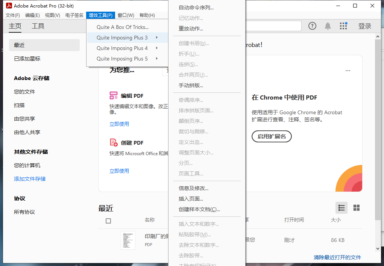Expand the Quite Imposing Plus 5 submenu arrow

[157, 59]
